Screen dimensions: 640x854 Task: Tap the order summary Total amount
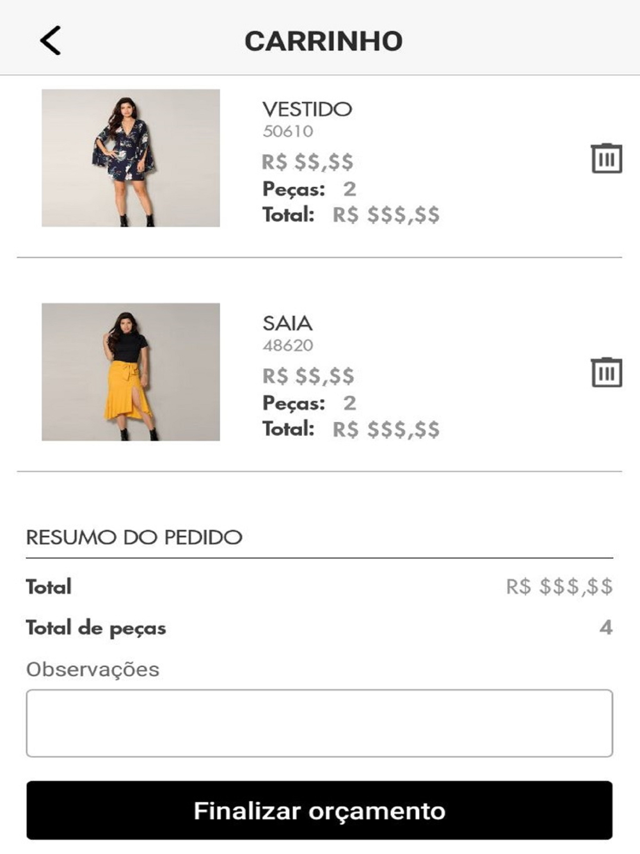pyautogui.click(x=559, y=586)
